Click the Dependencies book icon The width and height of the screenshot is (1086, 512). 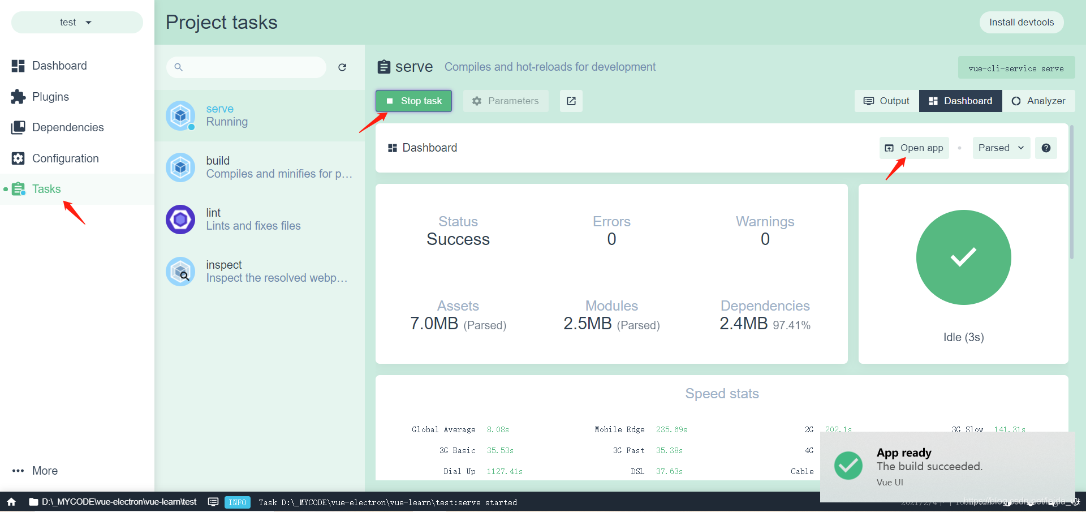click(x=18, y=127)
